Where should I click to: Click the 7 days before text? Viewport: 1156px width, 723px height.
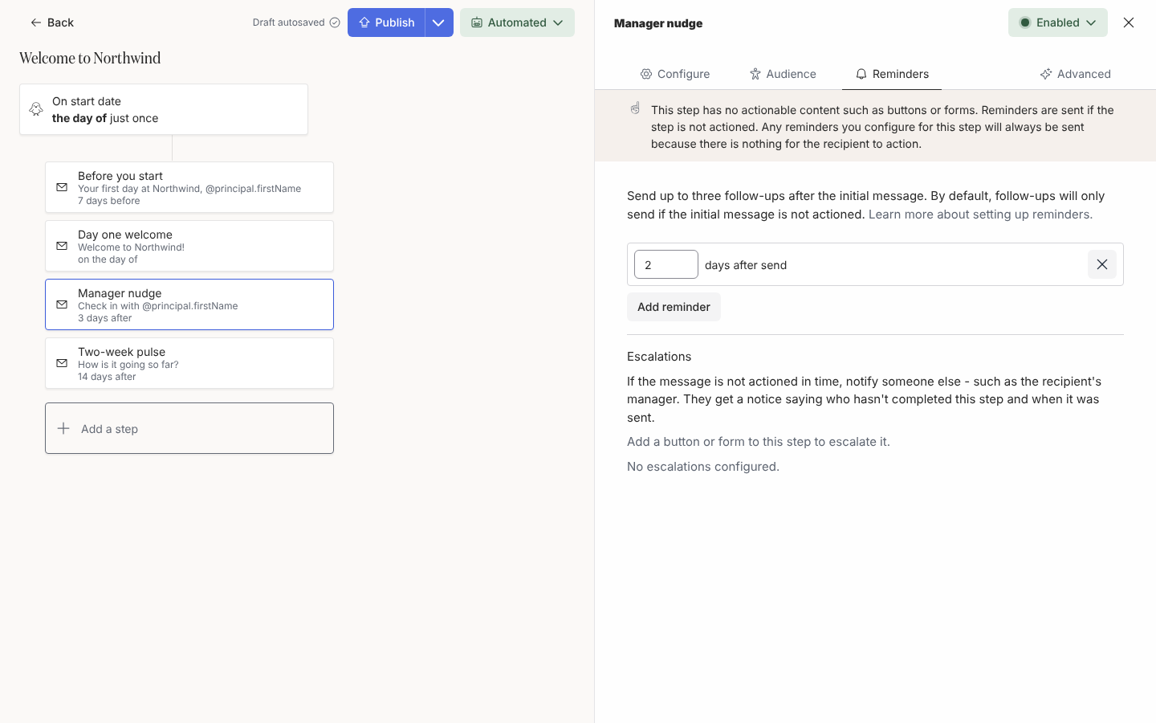(108, 201)
